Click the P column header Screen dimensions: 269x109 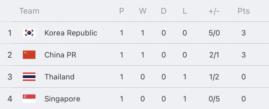click(x=122, y=11)
